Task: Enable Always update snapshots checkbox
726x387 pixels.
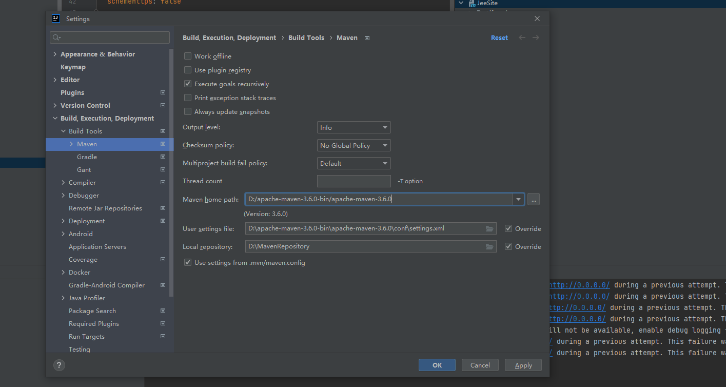Action: (188, 112)
